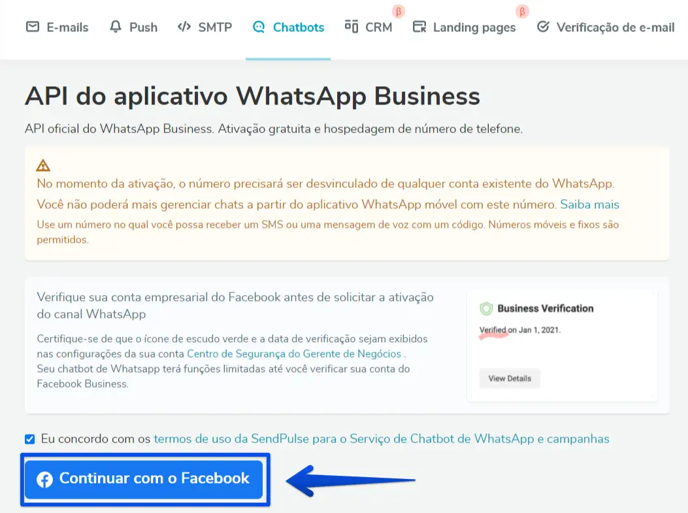
Task: Uncheck the terms of use agreement checkbox
Action: [30, 439]
